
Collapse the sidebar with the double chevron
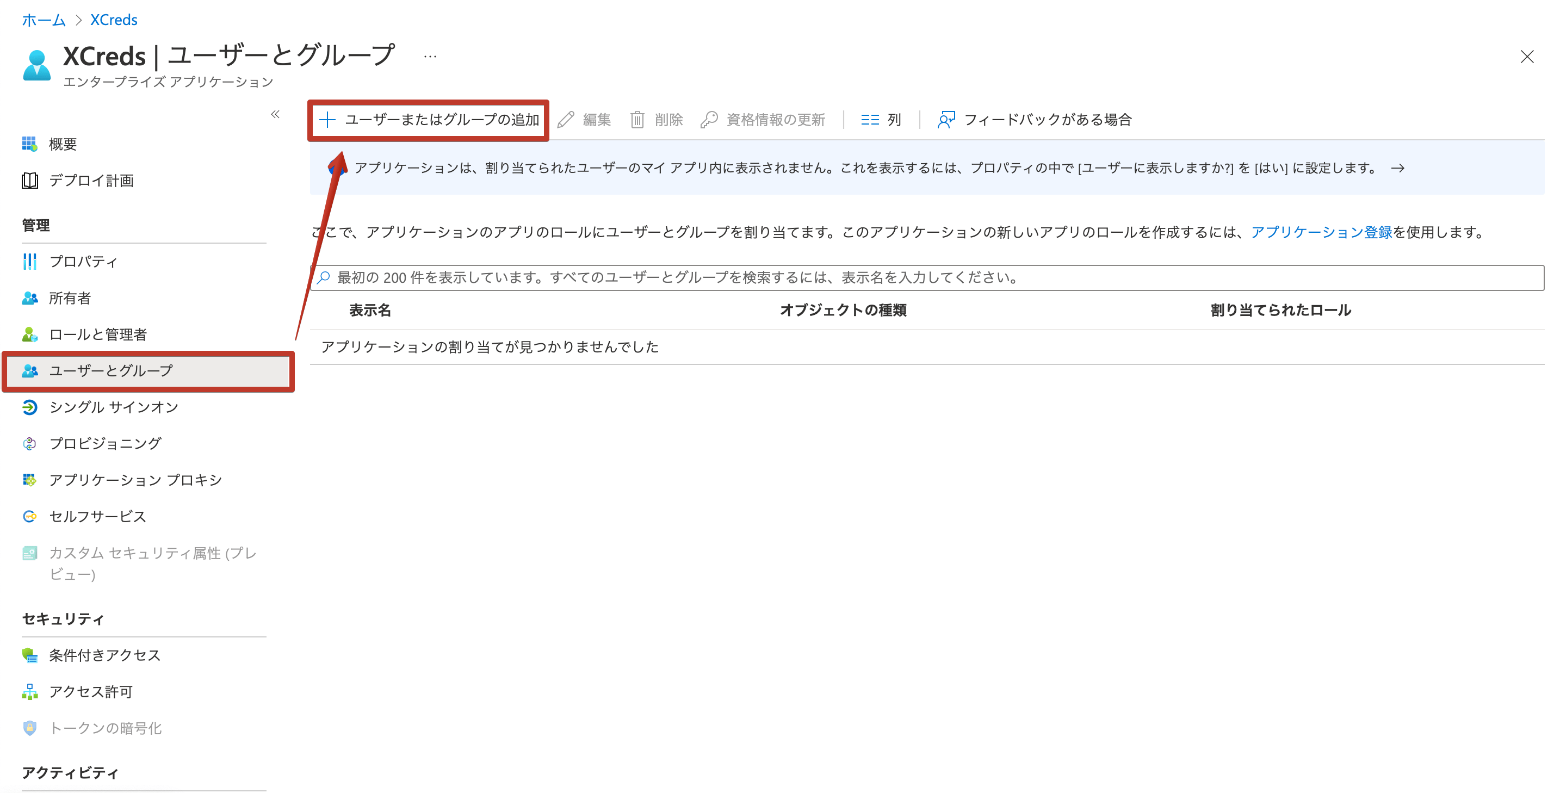click(275, 114)
